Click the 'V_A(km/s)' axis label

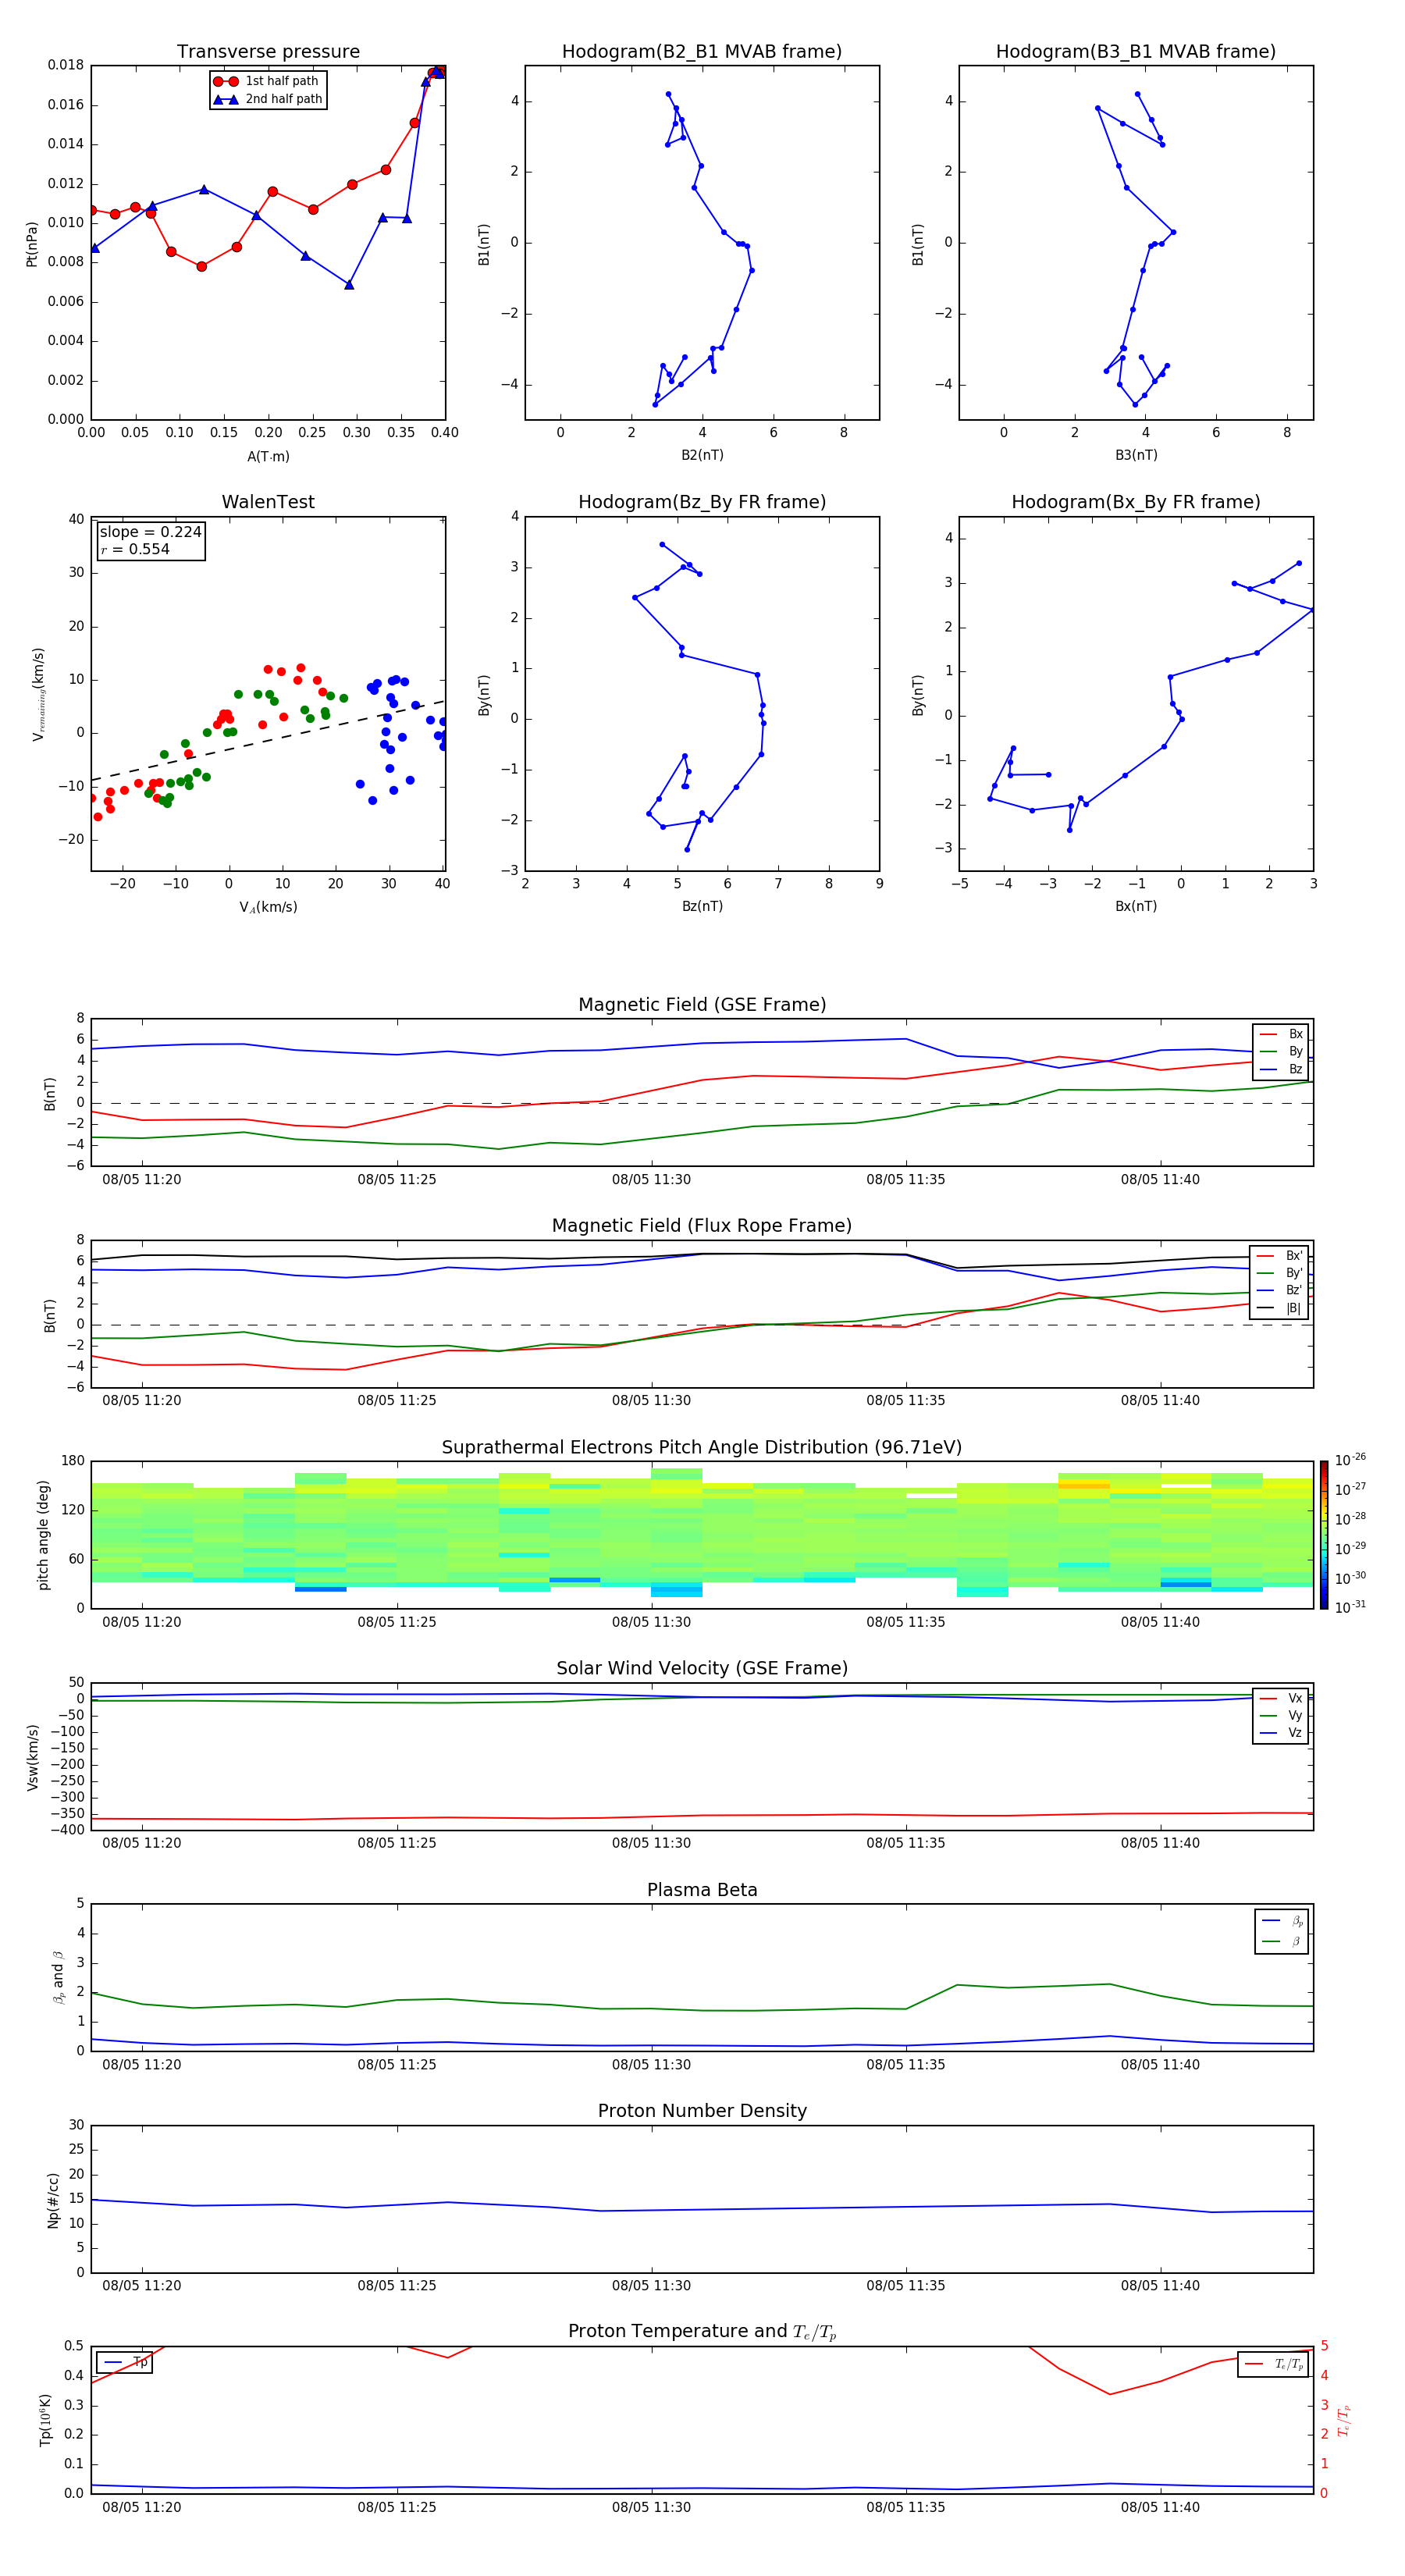[268, 907]
